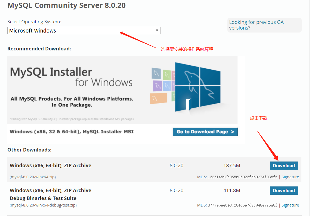Click the Go to Download Page button
Viewport: 315px width, 216px height.
205,132
